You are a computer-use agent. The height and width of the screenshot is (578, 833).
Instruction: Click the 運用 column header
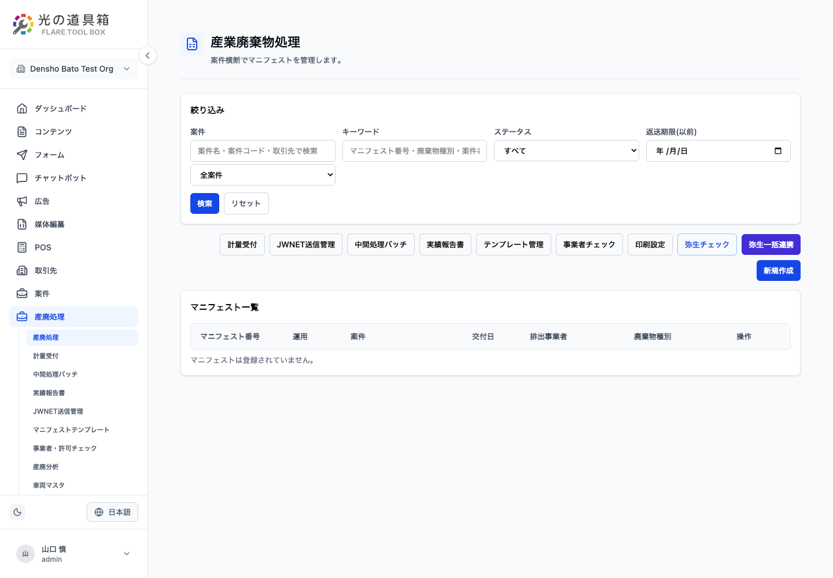click(300, 336)
